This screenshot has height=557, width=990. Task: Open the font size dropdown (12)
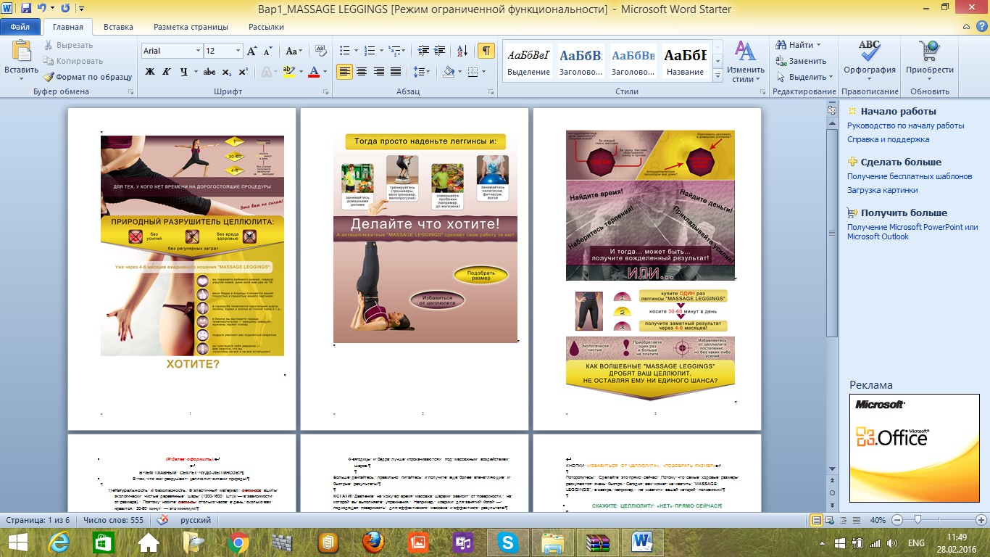click(238, 51)
